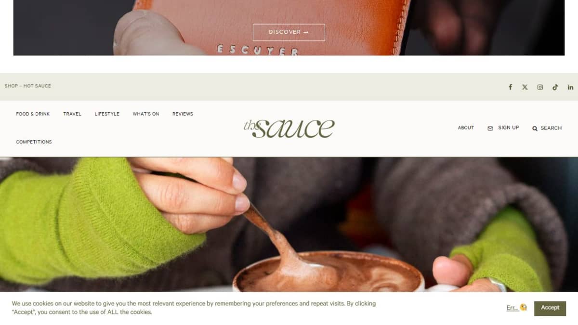Click the Err... cookie settings link
The height and width of the screenshot is (325, 578).
512,308
